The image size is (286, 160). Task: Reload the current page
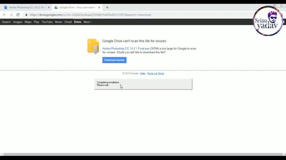click(18, 15)
